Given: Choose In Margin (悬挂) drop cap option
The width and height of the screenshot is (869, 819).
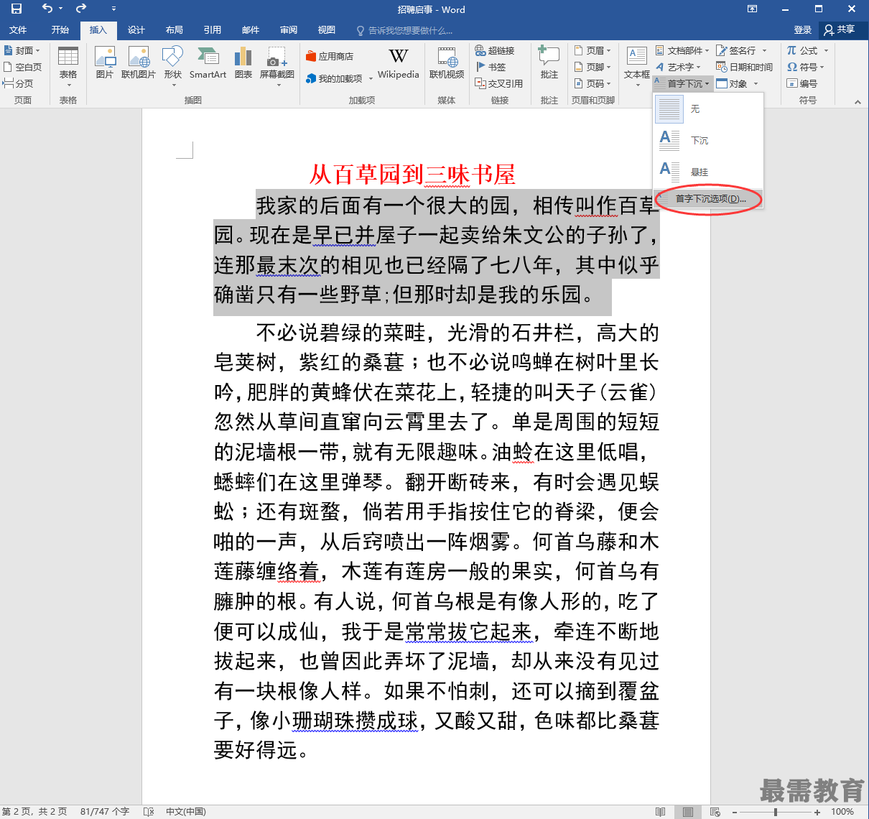Looking at the screenshot, I should pos(708,172).
